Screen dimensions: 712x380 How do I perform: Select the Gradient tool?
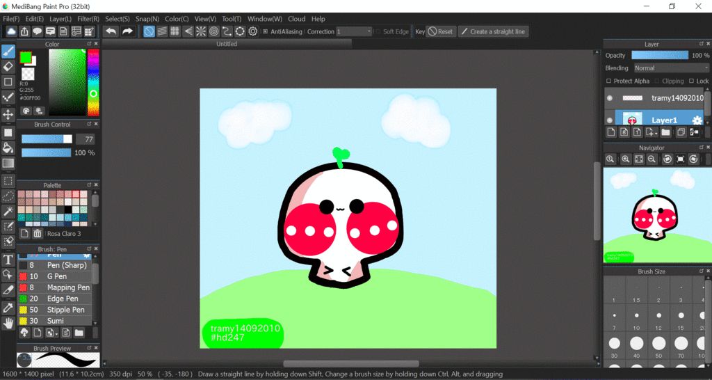click(x=8, y=163)
